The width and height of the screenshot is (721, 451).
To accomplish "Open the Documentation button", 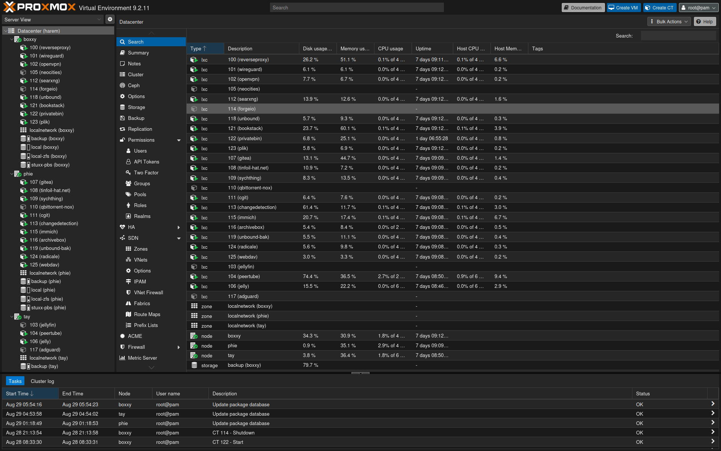I will (583, 8).
